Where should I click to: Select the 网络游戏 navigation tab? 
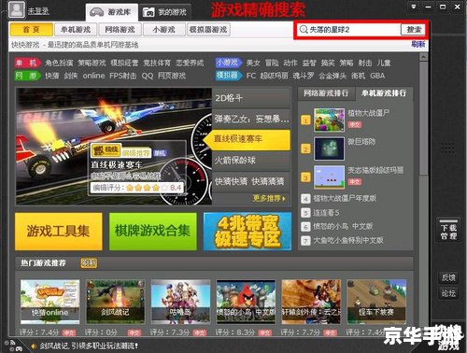click(x=120, y=30)
